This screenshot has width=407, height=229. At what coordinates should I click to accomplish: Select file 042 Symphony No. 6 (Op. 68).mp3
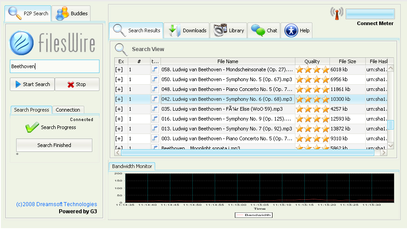[x=227, y=99]
